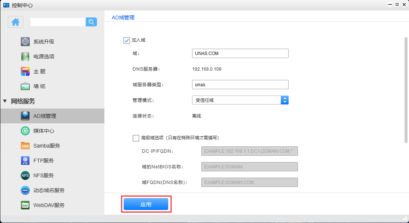Open the 媒体中心 film reel icon

(25, 131)
